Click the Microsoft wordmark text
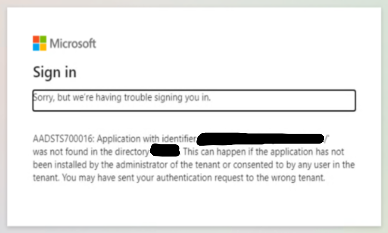This screenshot has height=233, width=388. click(x=73, y=43)
